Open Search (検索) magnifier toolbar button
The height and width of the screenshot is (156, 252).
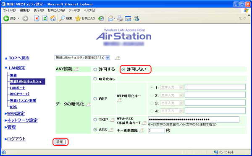[66, 18]
